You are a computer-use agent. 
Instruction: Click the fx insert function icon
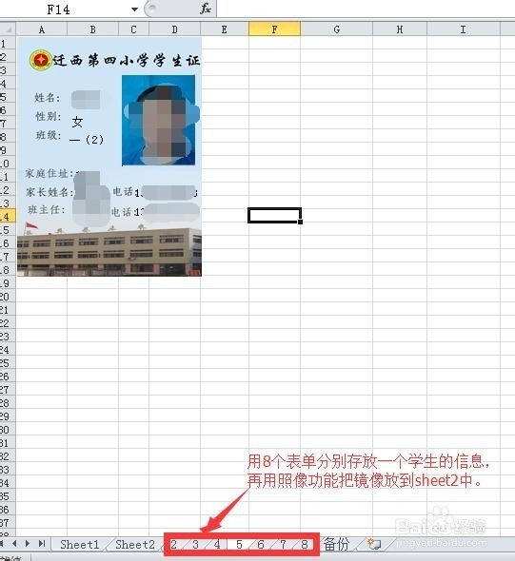pos(206,9)
